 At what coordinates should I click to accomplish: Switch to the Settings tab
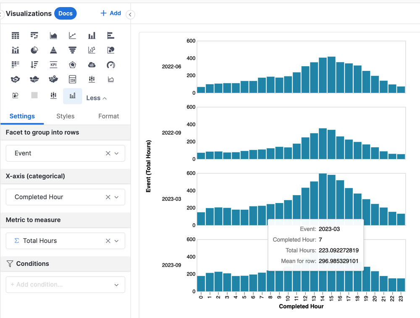tap(22, 116)
